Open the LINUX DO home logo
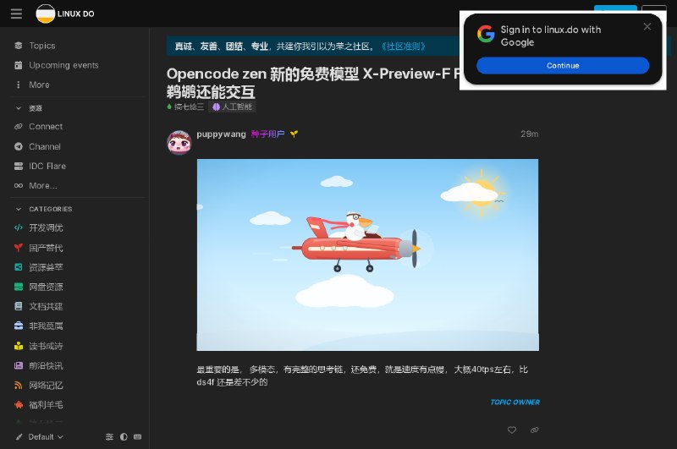The image size is (677, 449). 65,14
